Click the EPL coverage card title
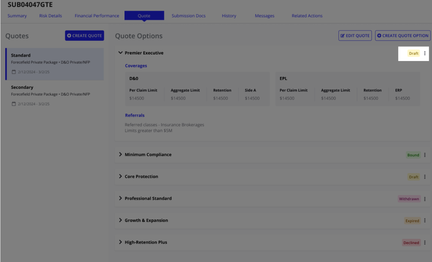This screenshot has height=262, width=432. tap(283, 78)
